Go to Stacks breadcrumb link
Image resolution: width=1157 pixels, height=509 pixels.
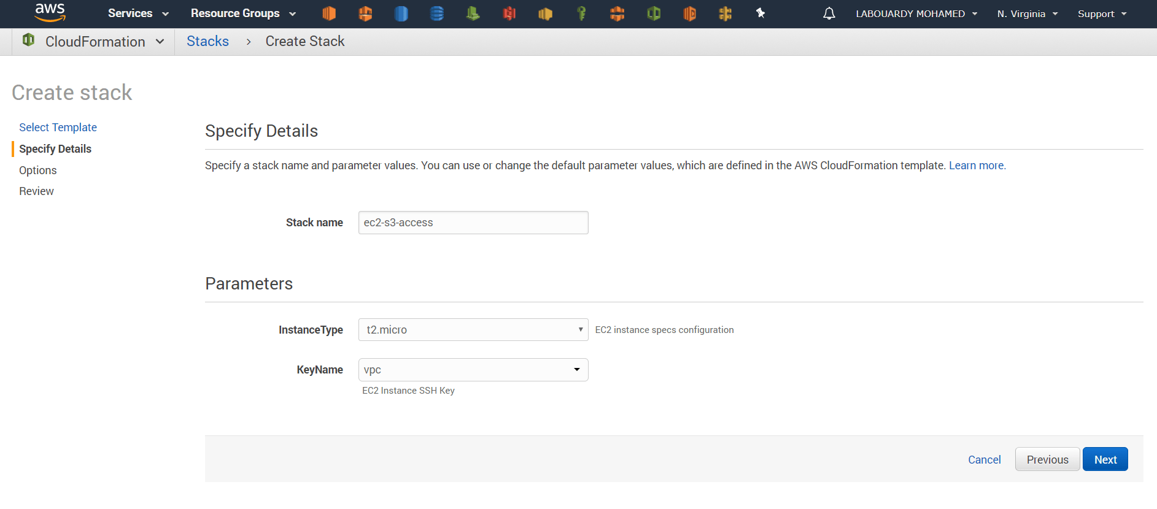[x=207, y=41]
